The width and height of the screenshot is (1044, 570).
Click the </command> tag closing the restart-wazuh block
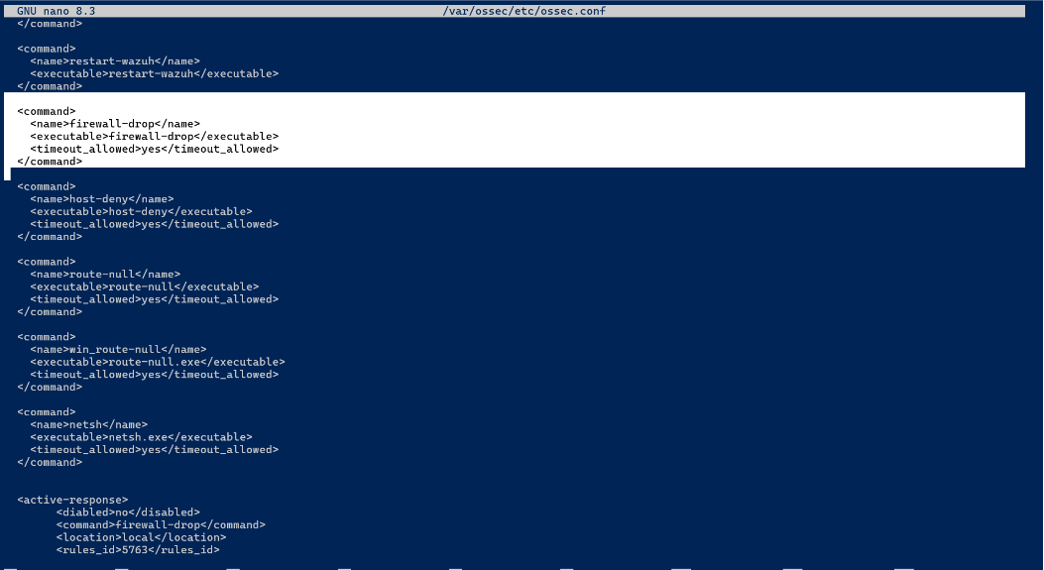tap(50, 86)
